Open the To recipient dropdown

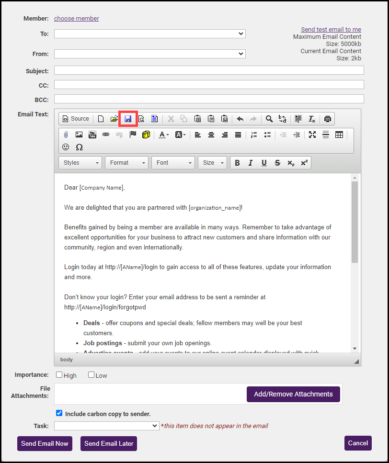[149, 34]
